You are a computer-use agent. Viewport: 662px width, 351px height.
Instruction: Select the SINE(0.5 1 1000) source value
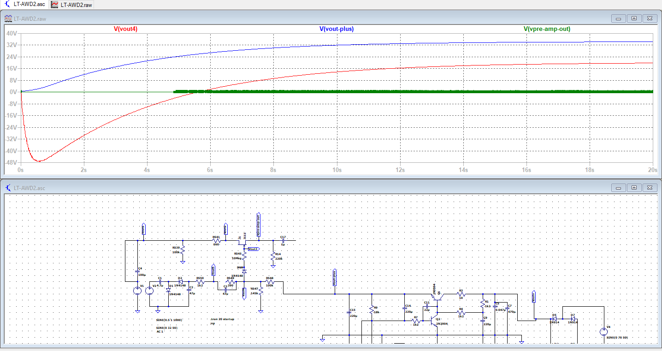(169, 320)
